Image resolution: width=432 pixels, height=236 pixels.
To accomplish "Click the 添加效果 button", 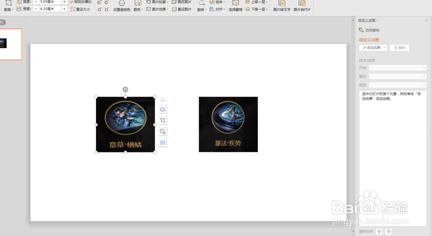I will click(x=373, y=48).
